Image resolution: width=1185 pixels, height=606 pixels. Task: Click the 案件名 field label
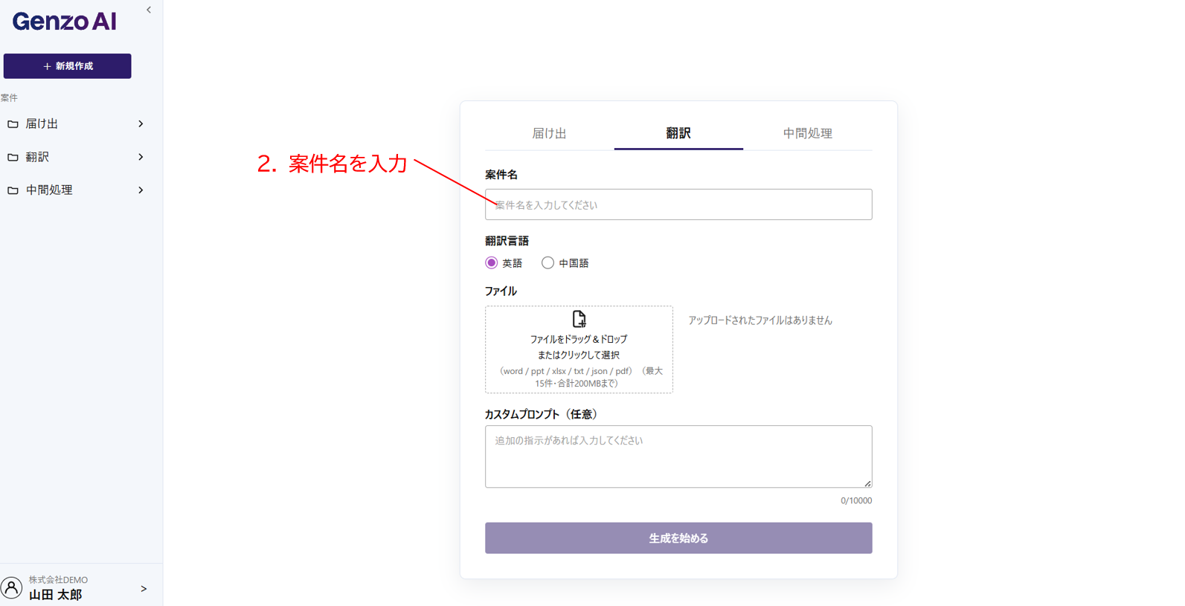pos(501,175)
